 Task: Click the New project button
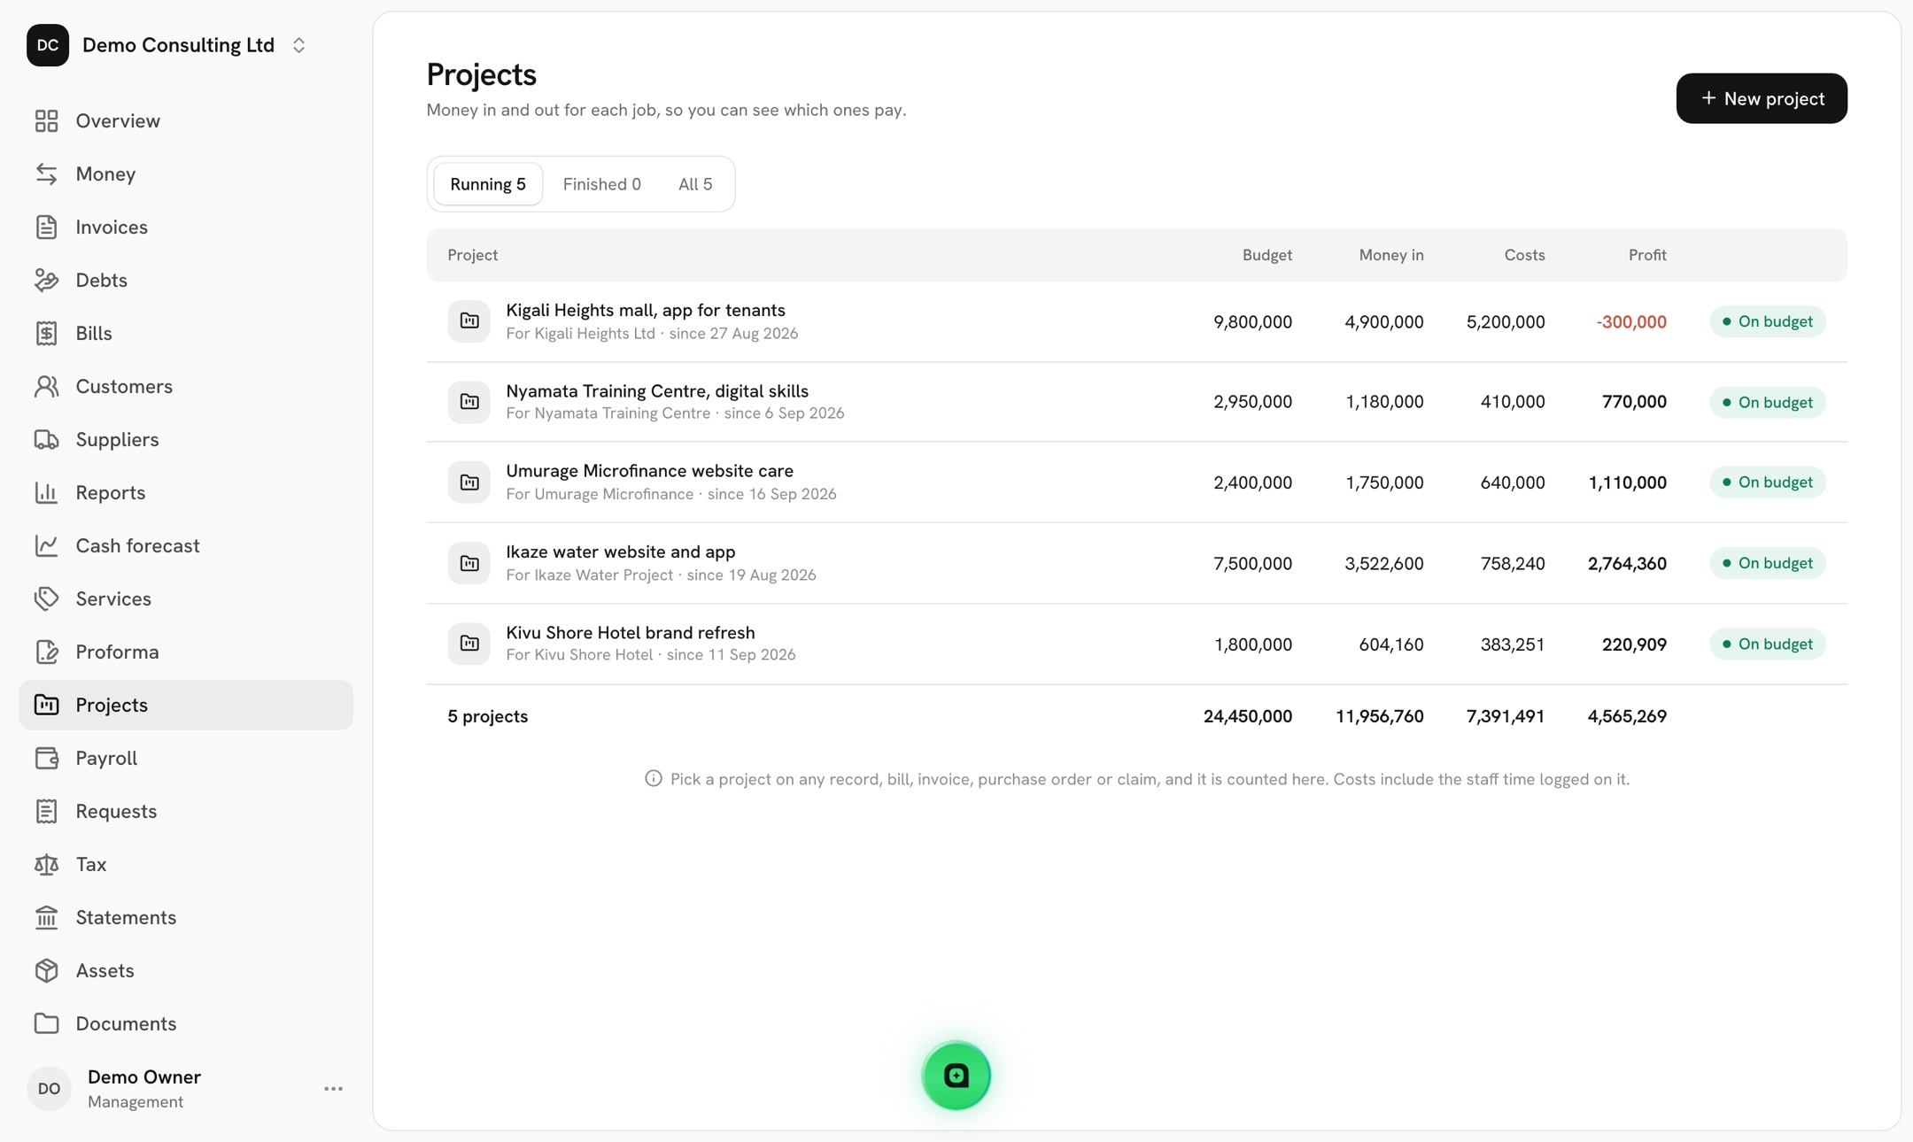[x=1761, y=98]
